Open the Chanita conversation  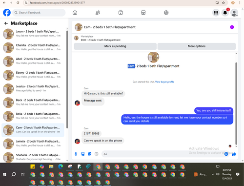pyautogui.click(x=33, y=47)
